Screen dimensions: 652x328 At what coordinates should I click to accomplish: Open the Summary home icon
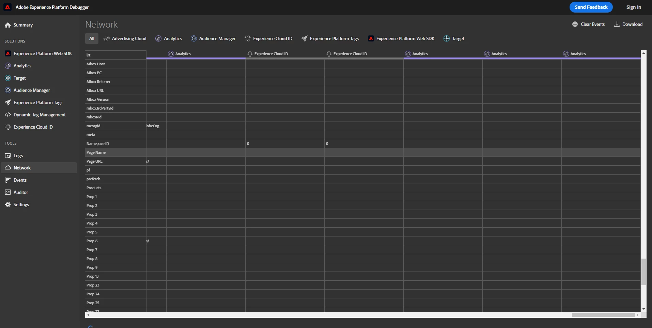pyautogui.click(x=8, y=25)
